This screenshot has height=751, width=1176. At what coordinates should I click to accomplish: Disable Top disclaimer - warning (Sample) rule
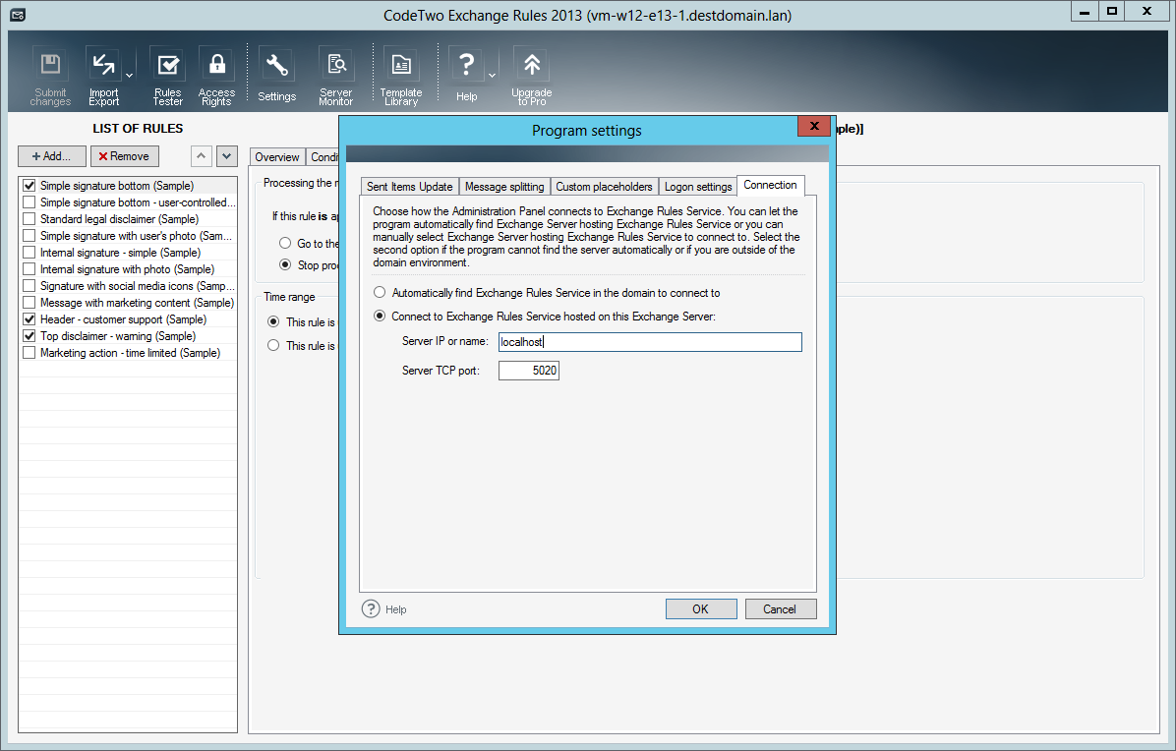(x=29, y=336)
